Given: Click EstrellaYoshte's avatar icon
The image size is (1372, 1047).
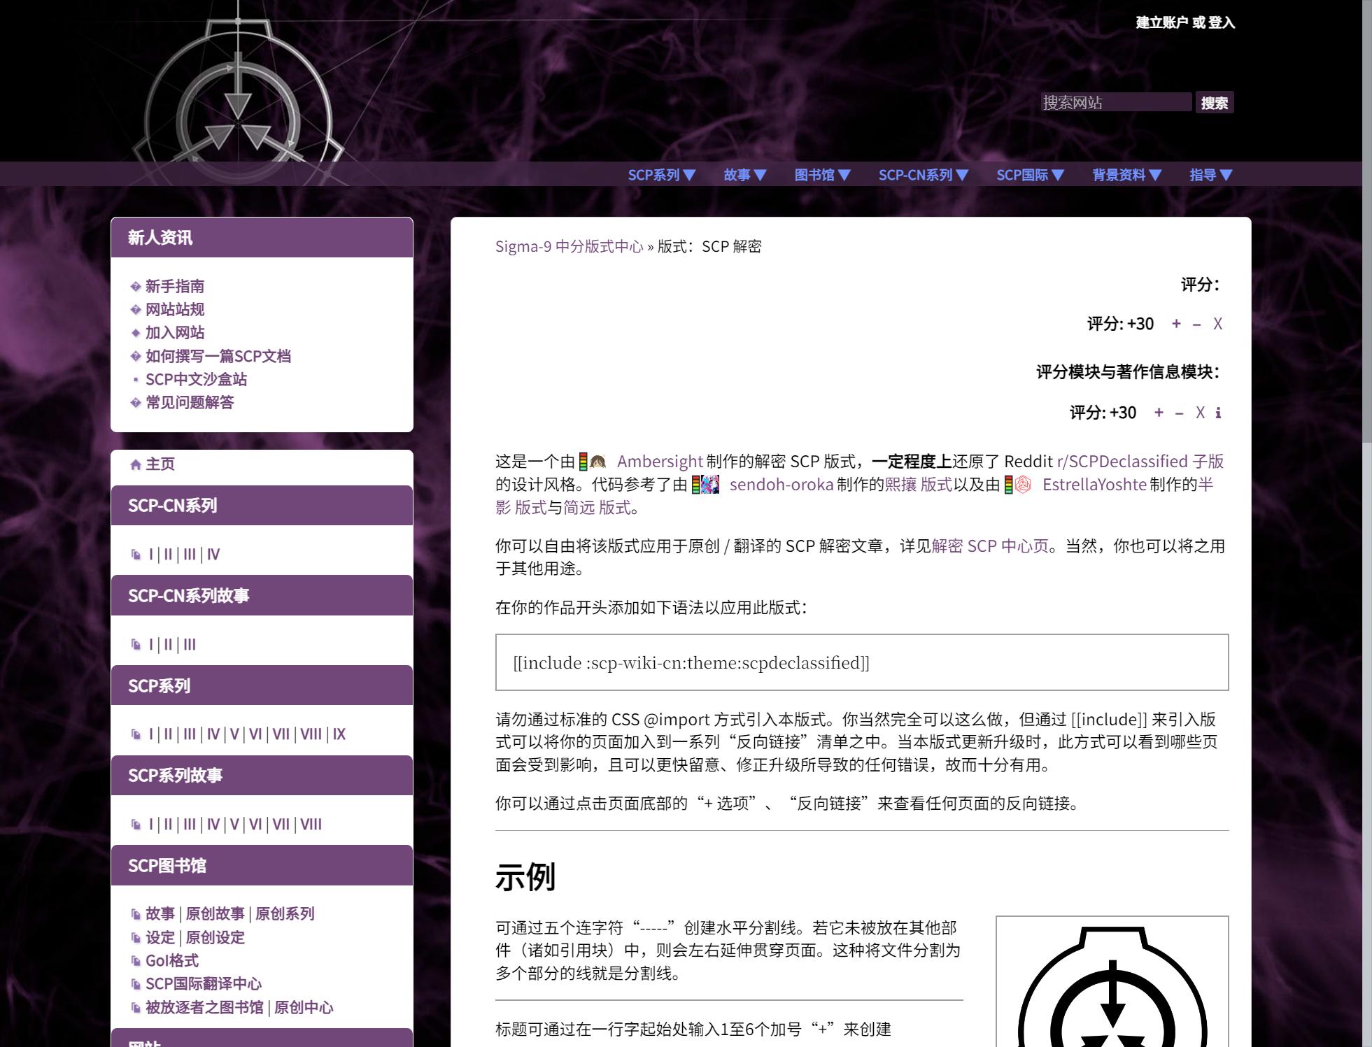Looking at the screenshot, I should pos(1023,485).
